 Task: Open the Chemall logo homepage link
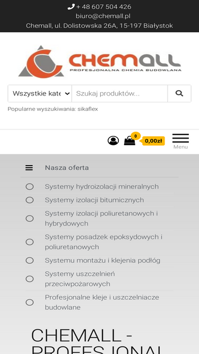100,62
